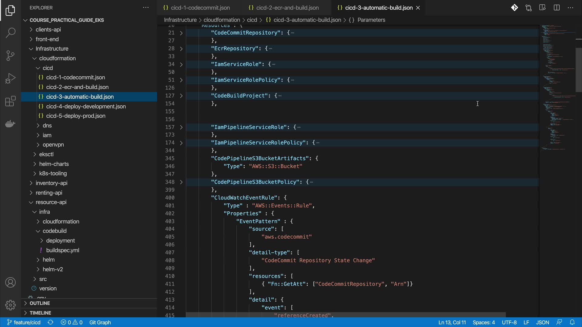Click the editor vertical scrollbar thumb
This screenshot has width=582, height=327.
coord(578,70)
